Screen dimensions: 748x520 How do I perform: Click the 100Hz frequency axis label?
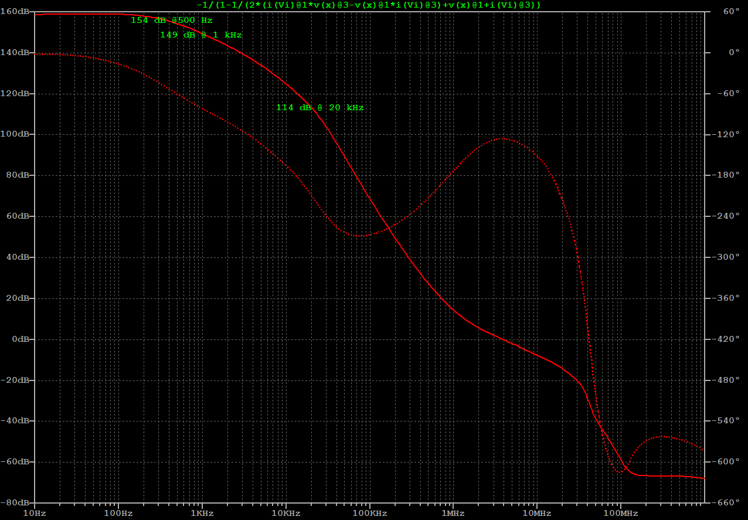tap(118, 514)
